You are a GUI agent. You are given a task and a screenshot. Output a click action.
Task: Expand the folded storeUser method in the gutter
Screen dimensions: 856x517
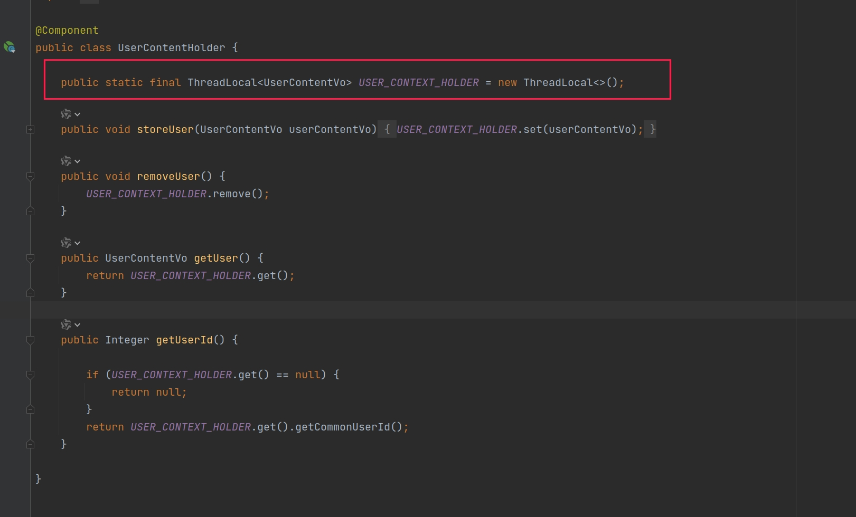tap(31, 130)
